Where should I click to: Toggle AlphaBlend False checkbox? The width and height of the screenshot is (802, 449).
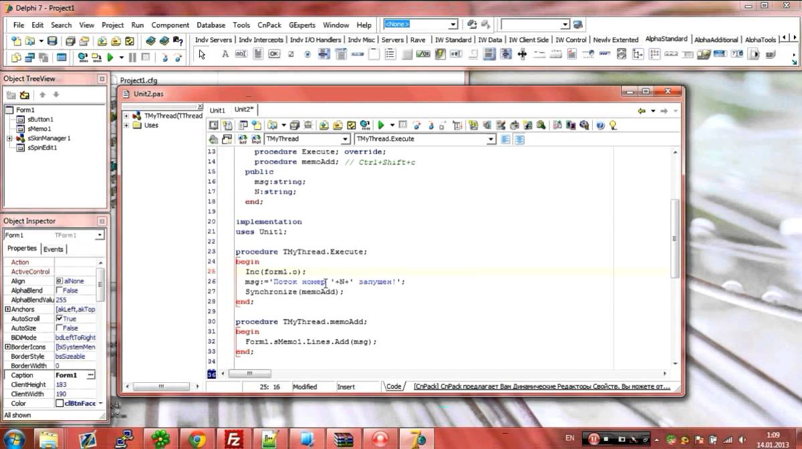pyautogui.click(x=59, y=291)
